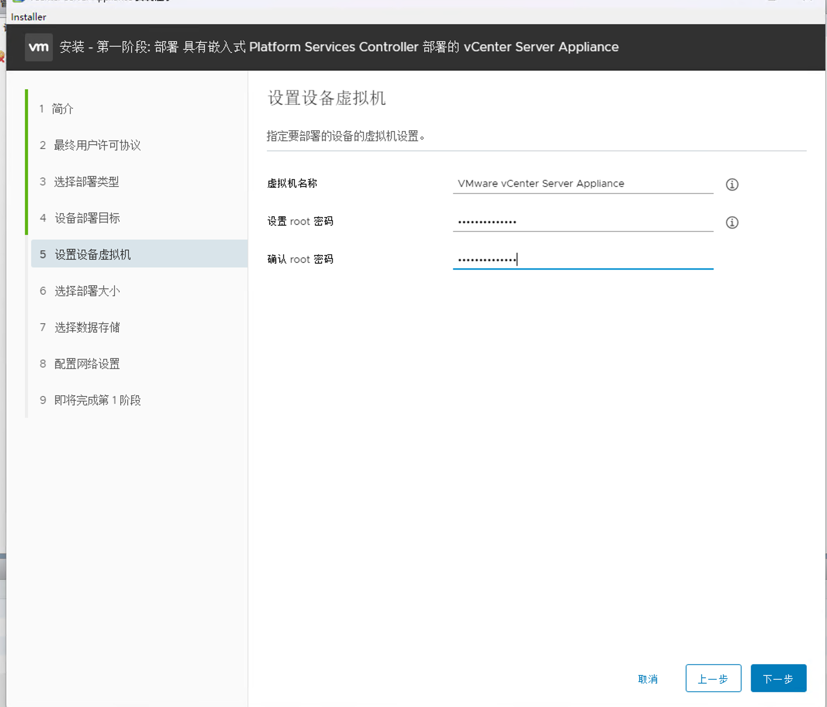Click the info icon beside root 密码 field

(732, 222)
